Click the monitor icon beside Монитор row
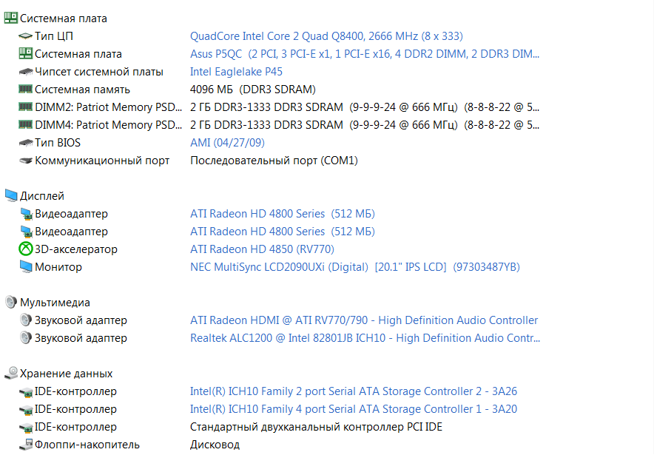Image resolution: width=654 pixels, height=455 pixels. (x=26, y=267)
